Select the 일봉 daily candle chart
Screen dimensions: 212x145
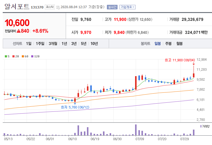tap(158, 43)
